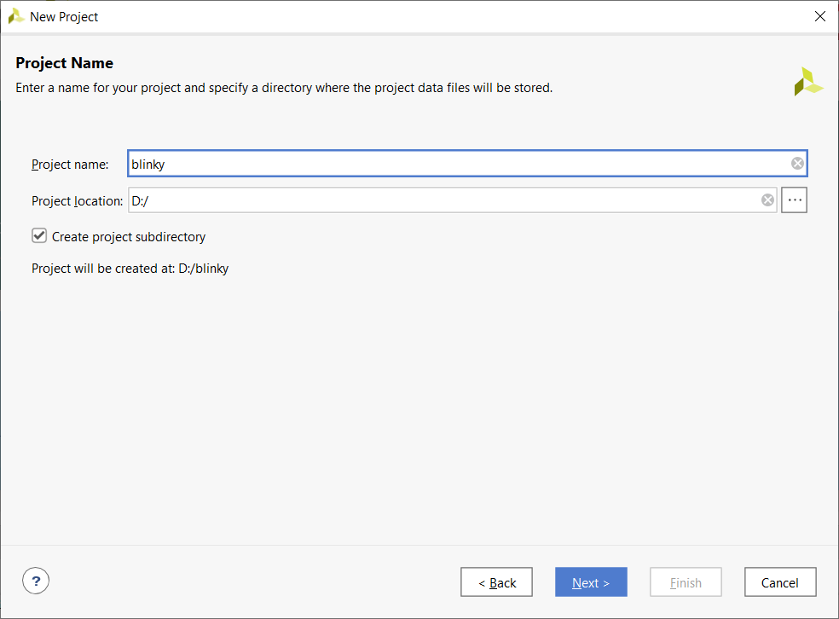Click the 'Project location:' field label

click(x=77, y=201)
